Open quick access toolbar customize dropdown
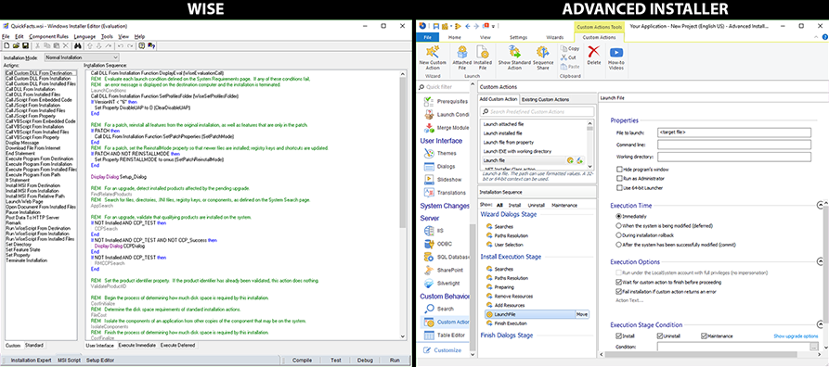 click(493, 26)
